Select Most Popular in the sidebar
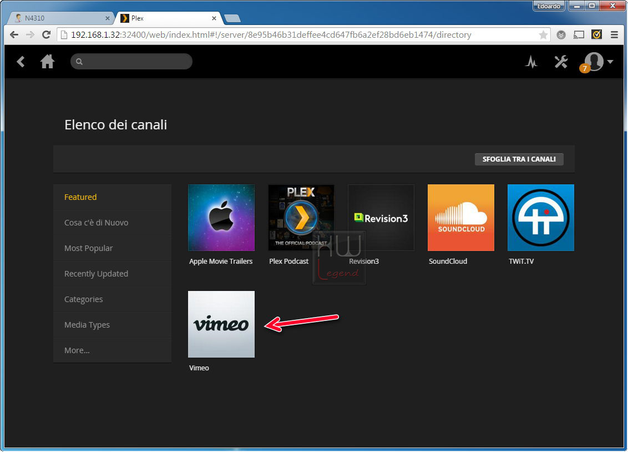The height and width of the screenshot is (452, 628). point(112,248)
